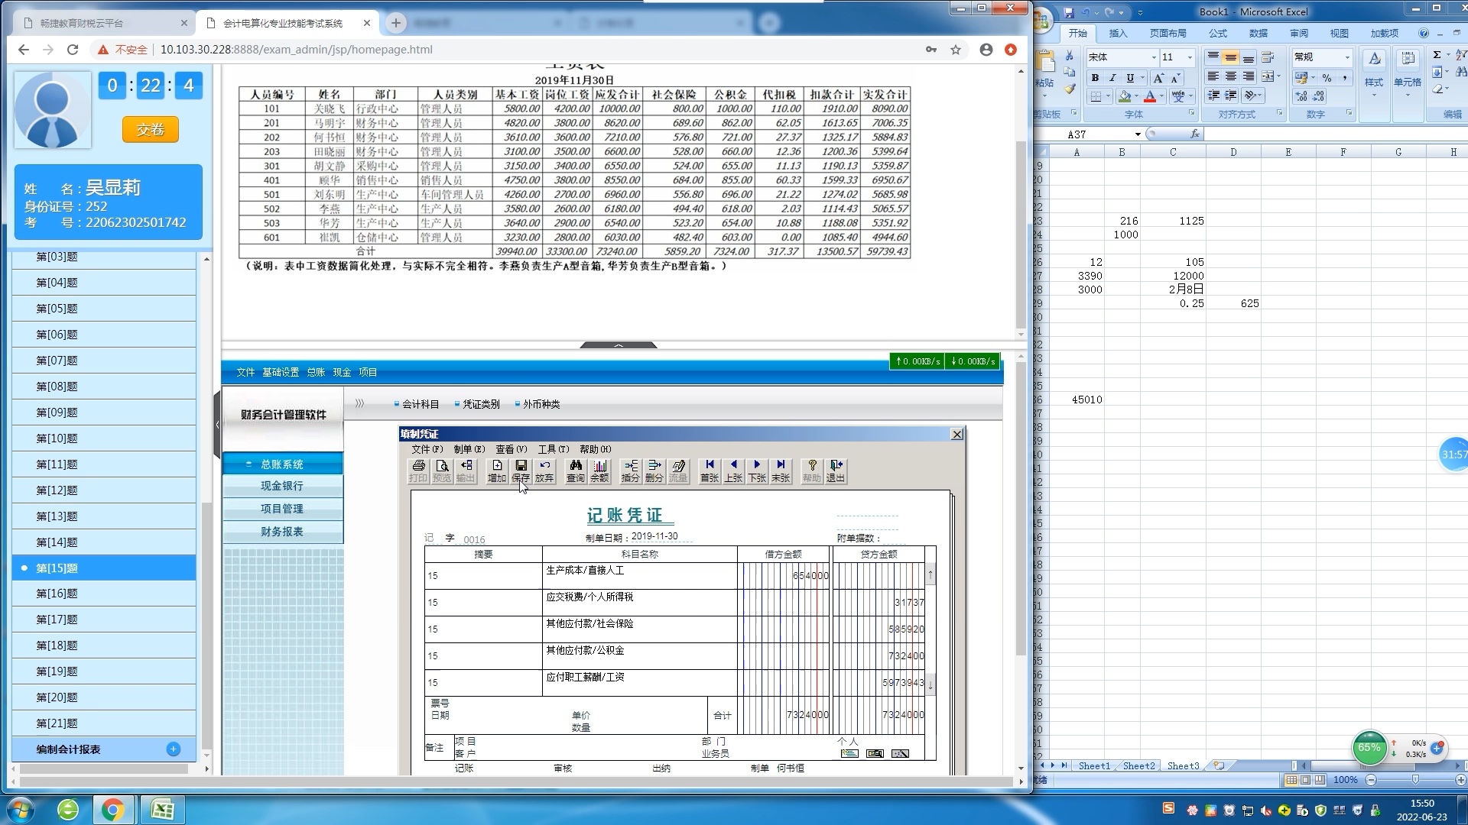Select question 第[10]题
1468x825 pixels.
tap(104, 438)
